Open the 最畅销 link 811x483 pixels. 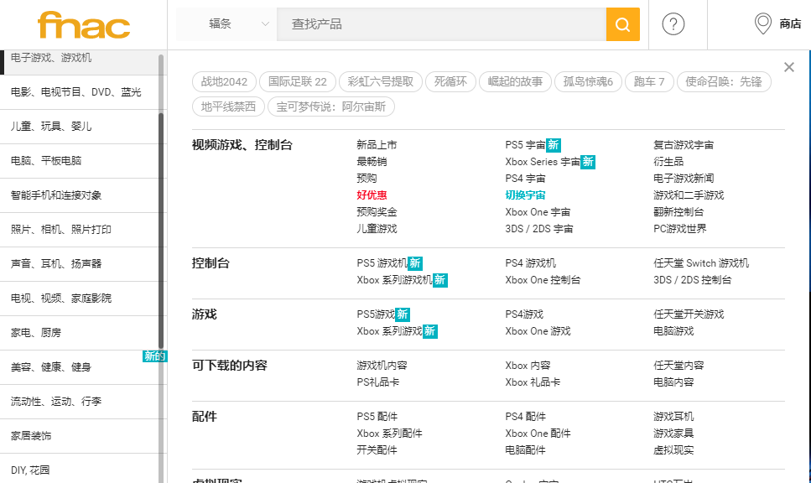pos(372,161)
